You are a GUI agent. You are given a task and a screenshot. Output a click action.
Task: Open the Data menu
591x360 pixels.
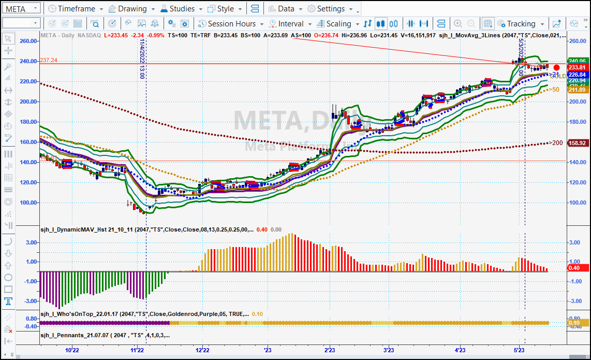285,9
